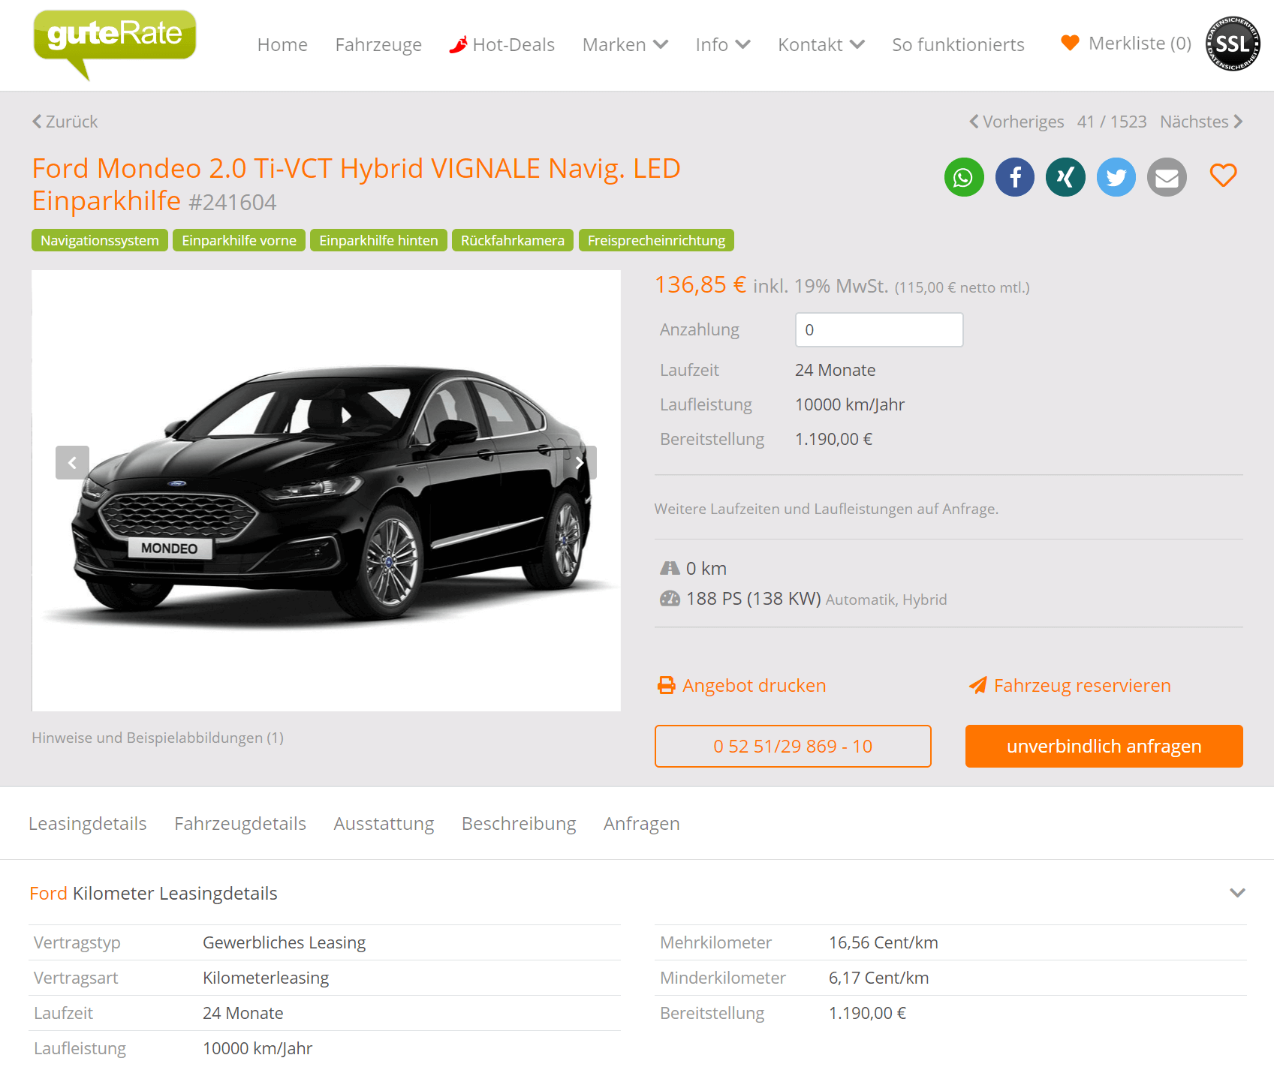1274x1073 pixels.
Task: Show next car image arrow
Action: click(580, 462)
